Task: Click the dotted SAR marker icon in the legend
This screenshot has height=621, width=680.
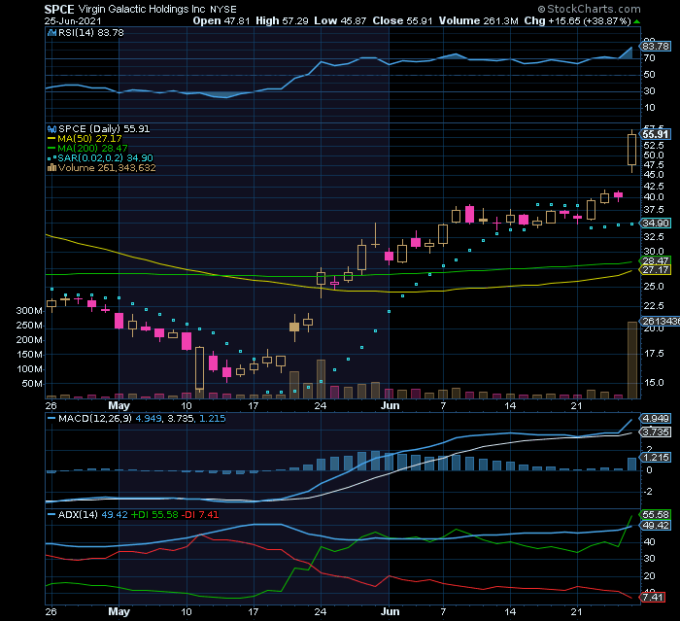Action: coord(52,158)
